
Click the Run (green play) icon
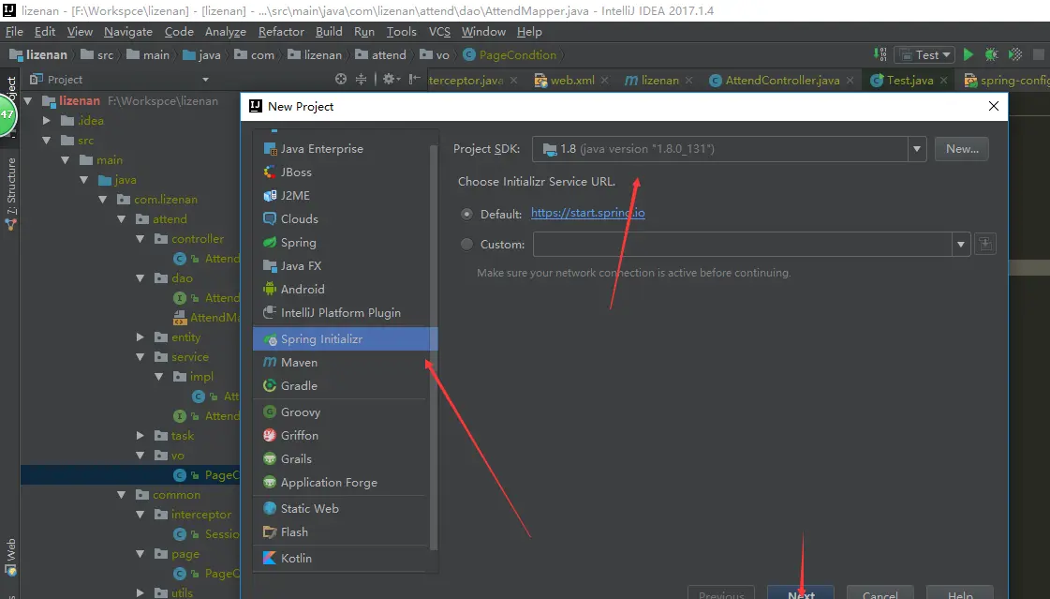tap(969, 55)
